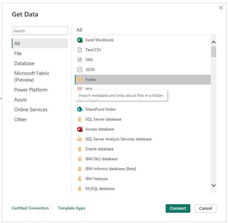This screenshot has height=223, width=229.
Task: Select the Access database icon
Action: tap(80, 129)
